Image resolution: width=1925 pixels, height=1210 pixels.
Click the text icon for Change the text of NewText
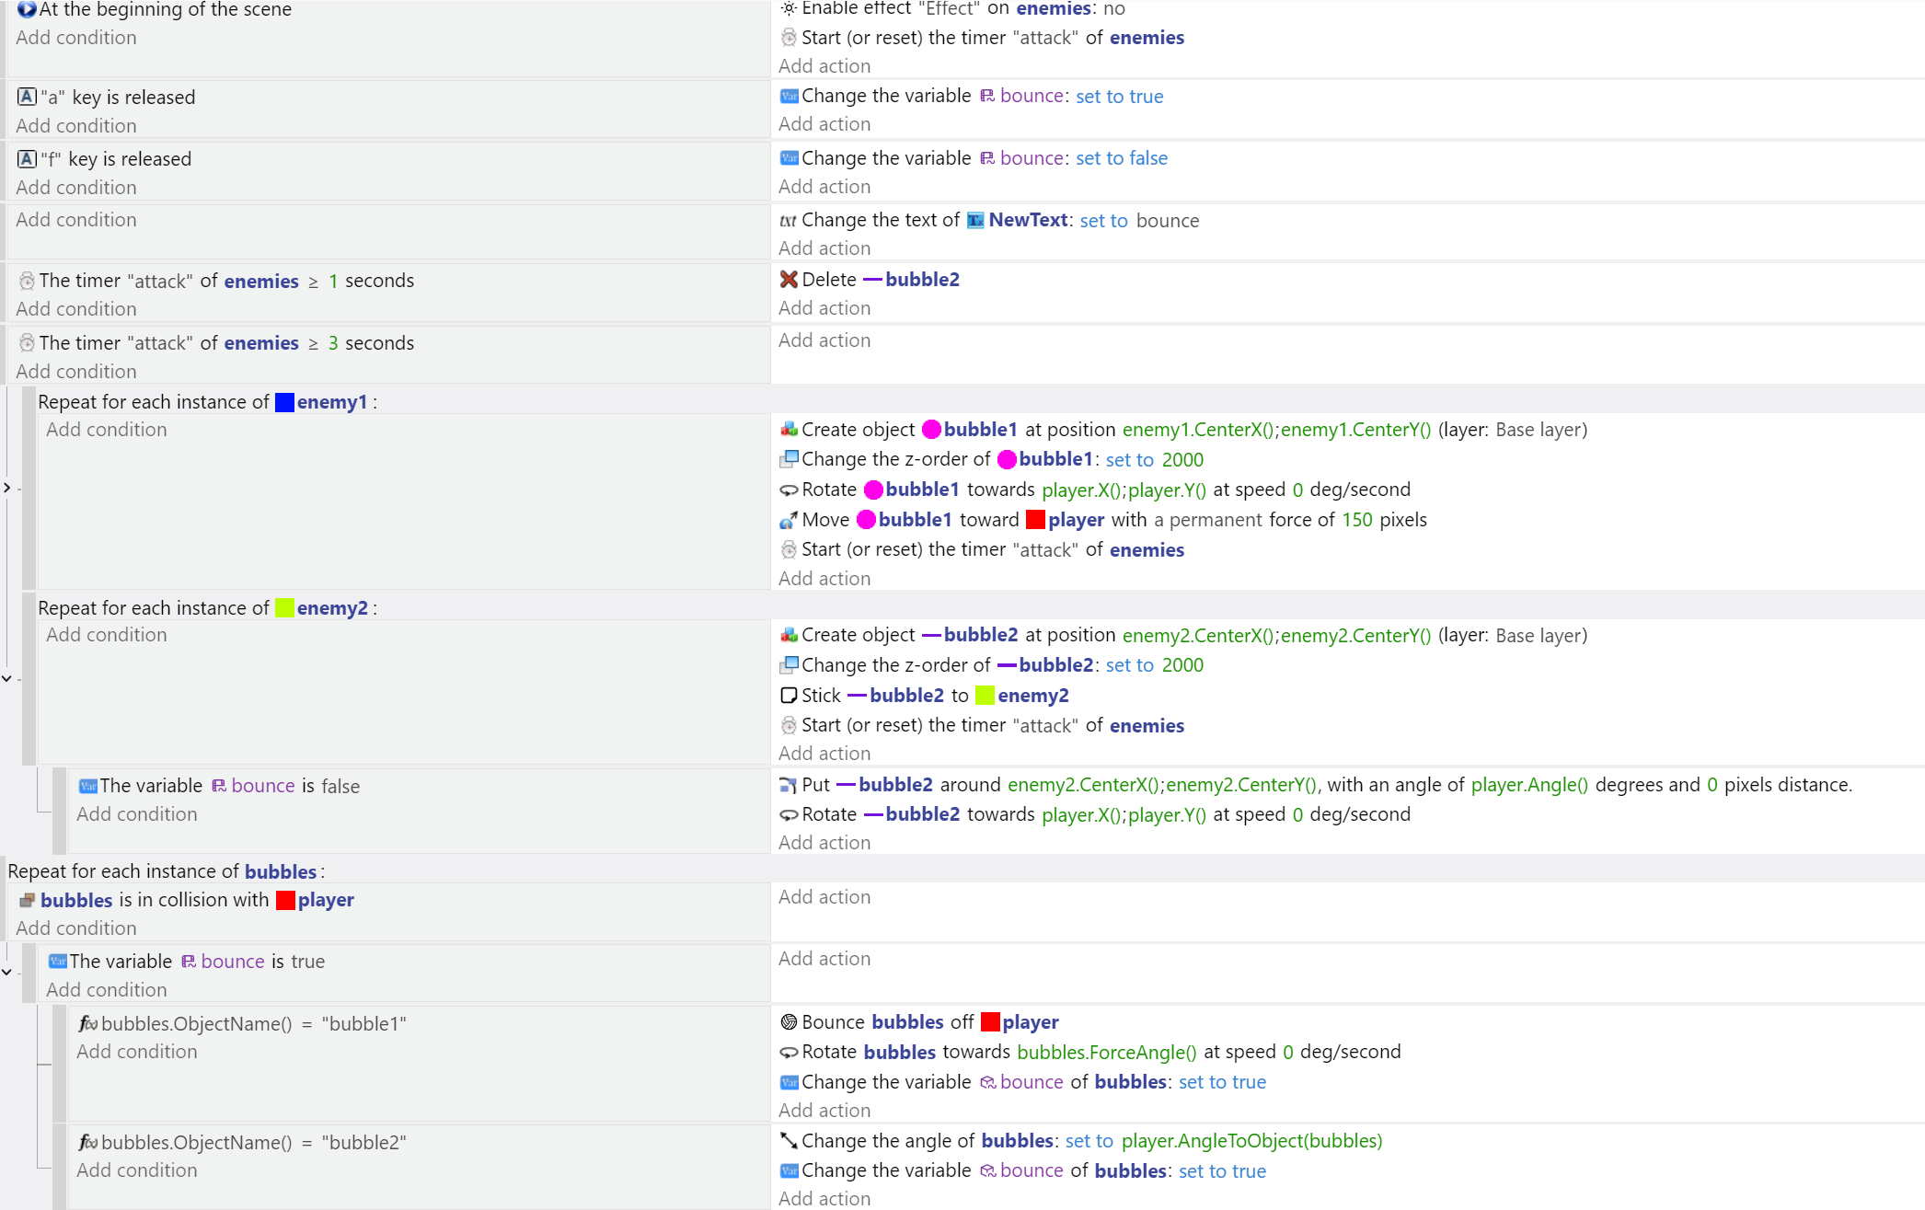(789, 220)
